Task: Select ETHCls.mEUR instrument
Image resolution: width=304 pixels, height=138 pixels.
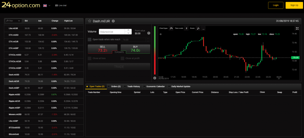Action: pyautogui.click(x=44, y=61)
